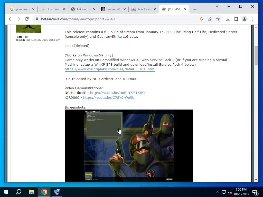Click the Chrome taskbar icon
Image resolution: width=263 pixels, height=197 pixels.
[44, 192]
